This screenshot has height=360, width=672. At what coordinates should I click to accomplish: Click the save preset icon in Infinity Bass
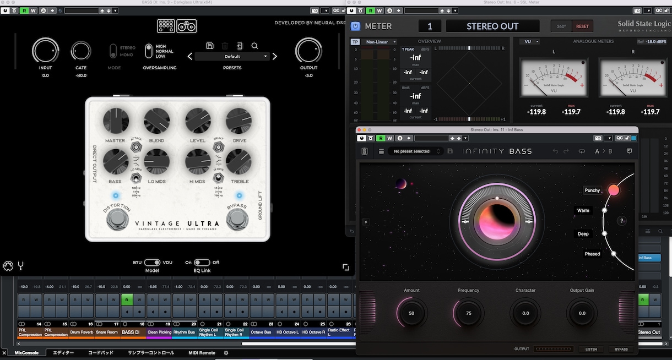coord(451,151)
